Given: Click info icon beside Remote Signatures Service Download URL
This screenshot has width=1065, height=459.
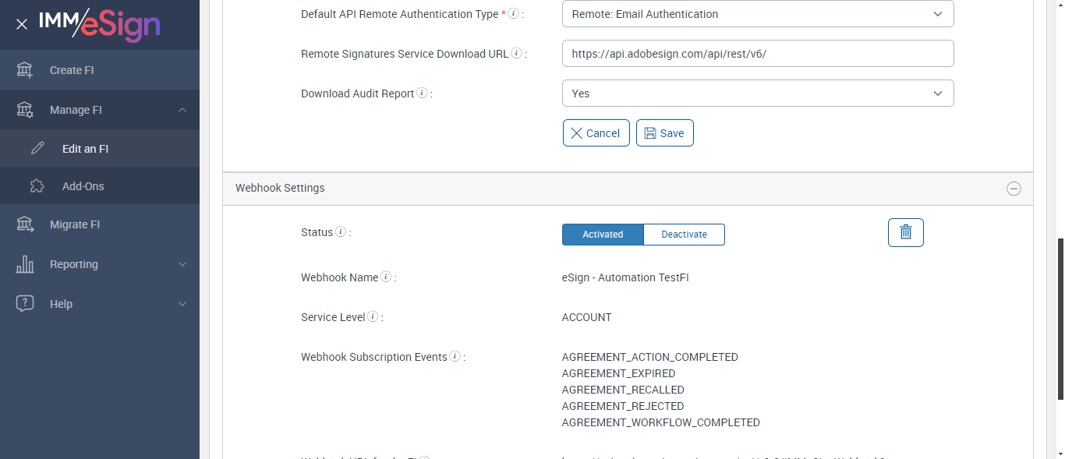Looking at the screenshot, I should coord(516,54).
